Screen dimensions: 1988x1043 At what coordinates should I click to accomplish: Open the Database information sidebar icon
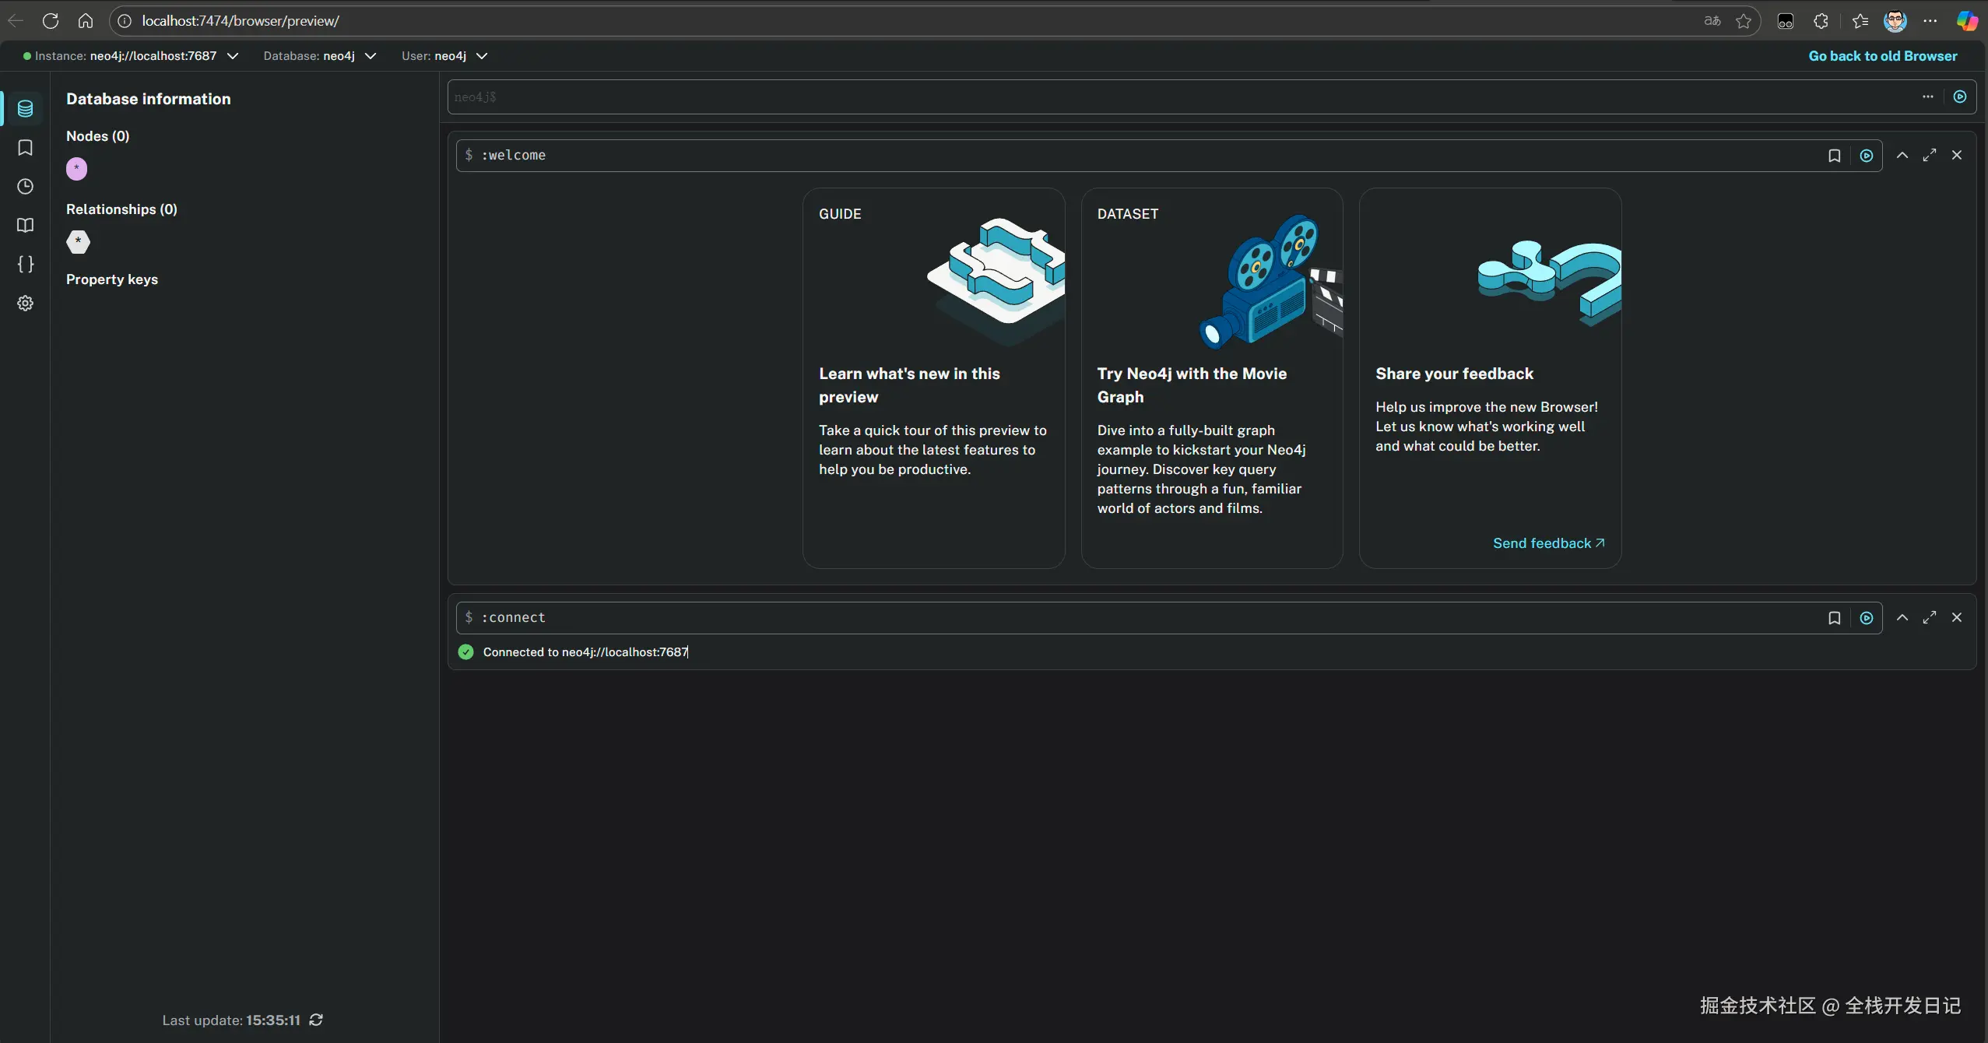click(25, 109)
